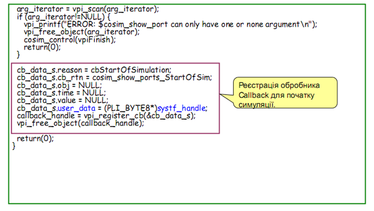Click the word Callback in the callout
Screen dimensions: 374x211
click(x=253, y=95)
